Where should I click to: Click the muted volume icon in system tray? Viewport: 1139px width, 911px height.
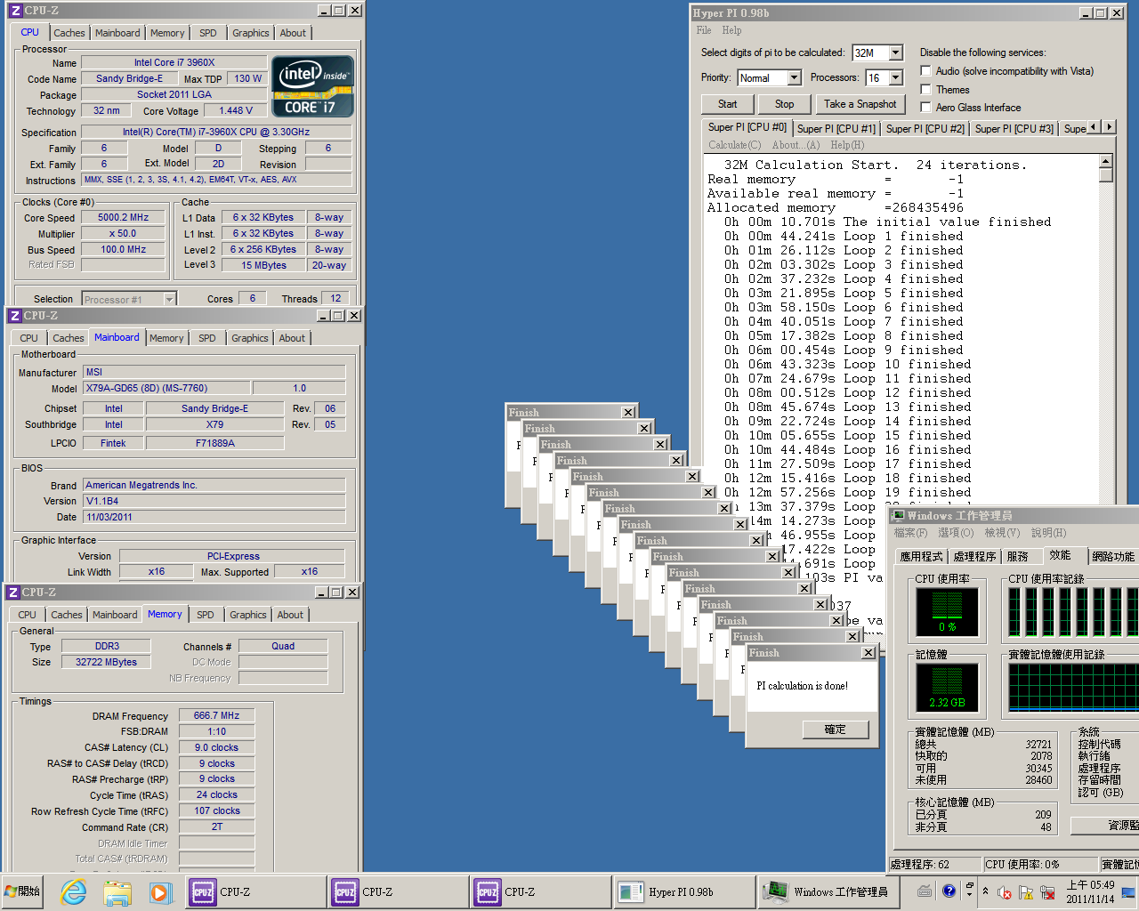tap(1005, 892)
